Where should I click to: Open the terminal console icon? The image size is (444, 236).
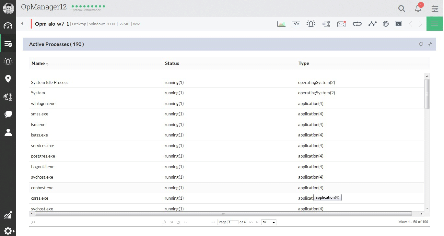click(x=398, y=24)
